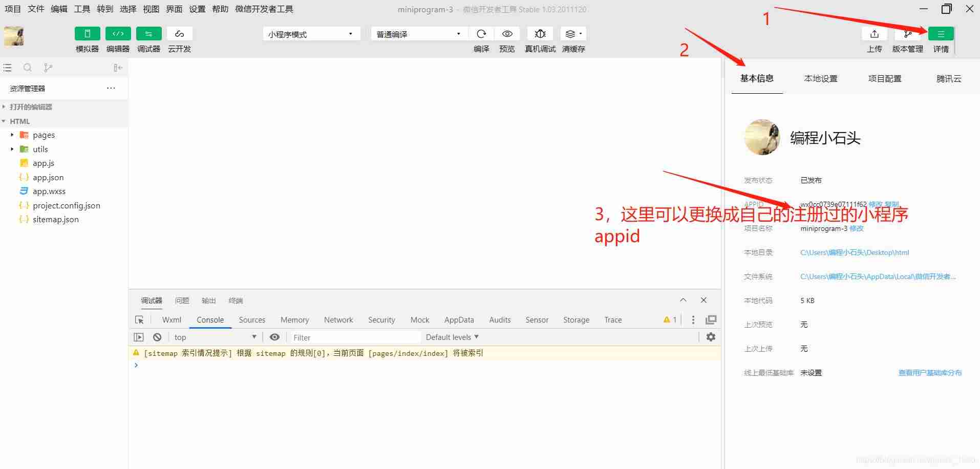The height and width of the screenshot is (469, 980).
Task: Open the 文件 menu
Action: [36, 9]
